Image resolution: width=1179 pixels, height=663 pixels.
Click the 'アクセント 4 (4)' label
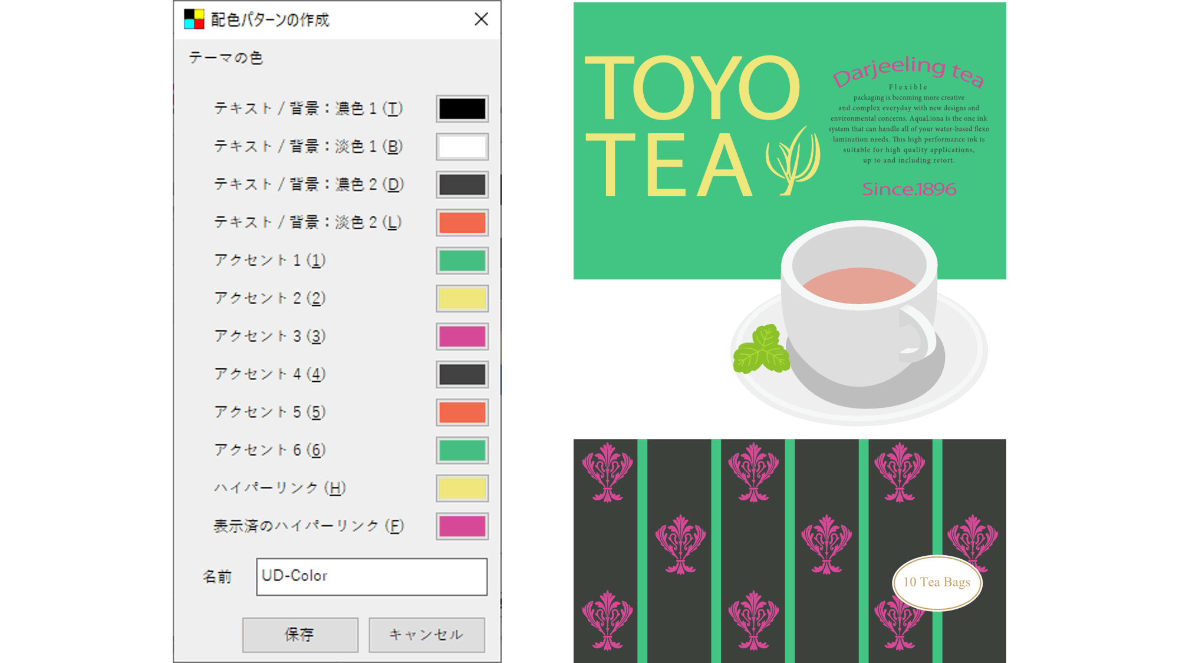click(270, 374)
